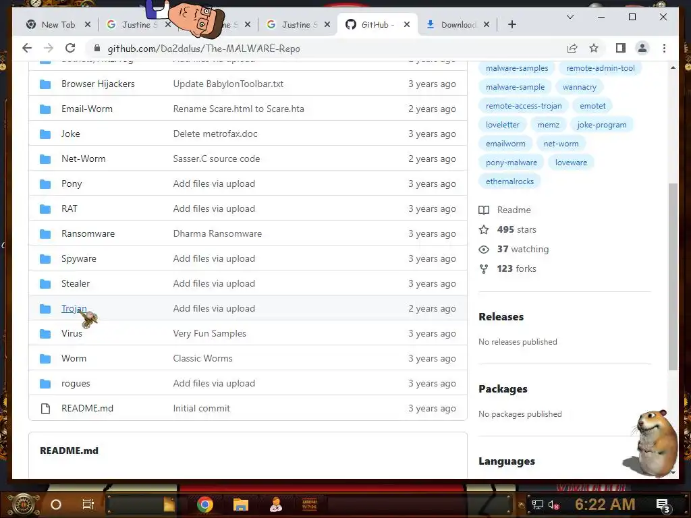Open the Virus folder
Image resolution: width=691 pixels, height=518 pixels.
coord(72,333)
